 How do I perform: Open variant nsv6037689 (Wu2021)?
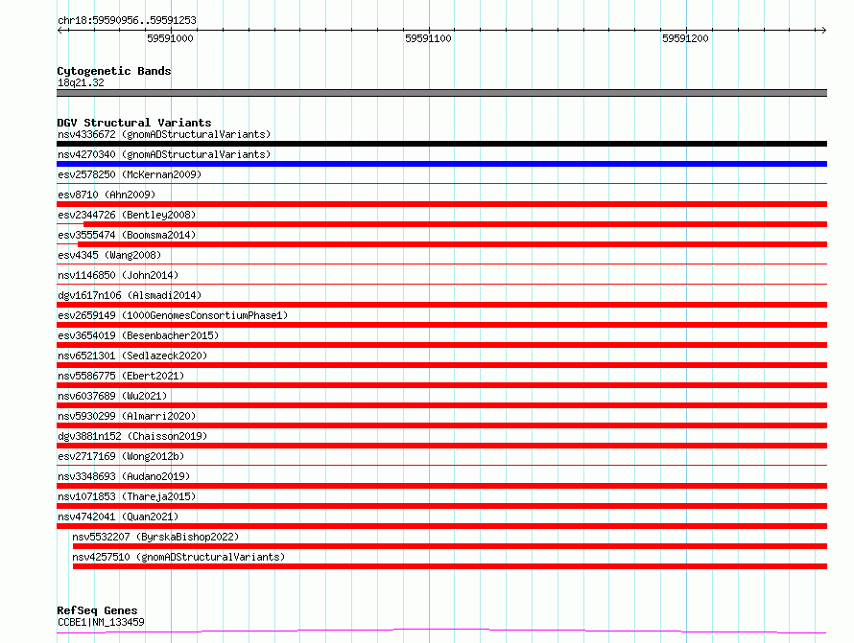pyautogui.click(x=112, y=396)
